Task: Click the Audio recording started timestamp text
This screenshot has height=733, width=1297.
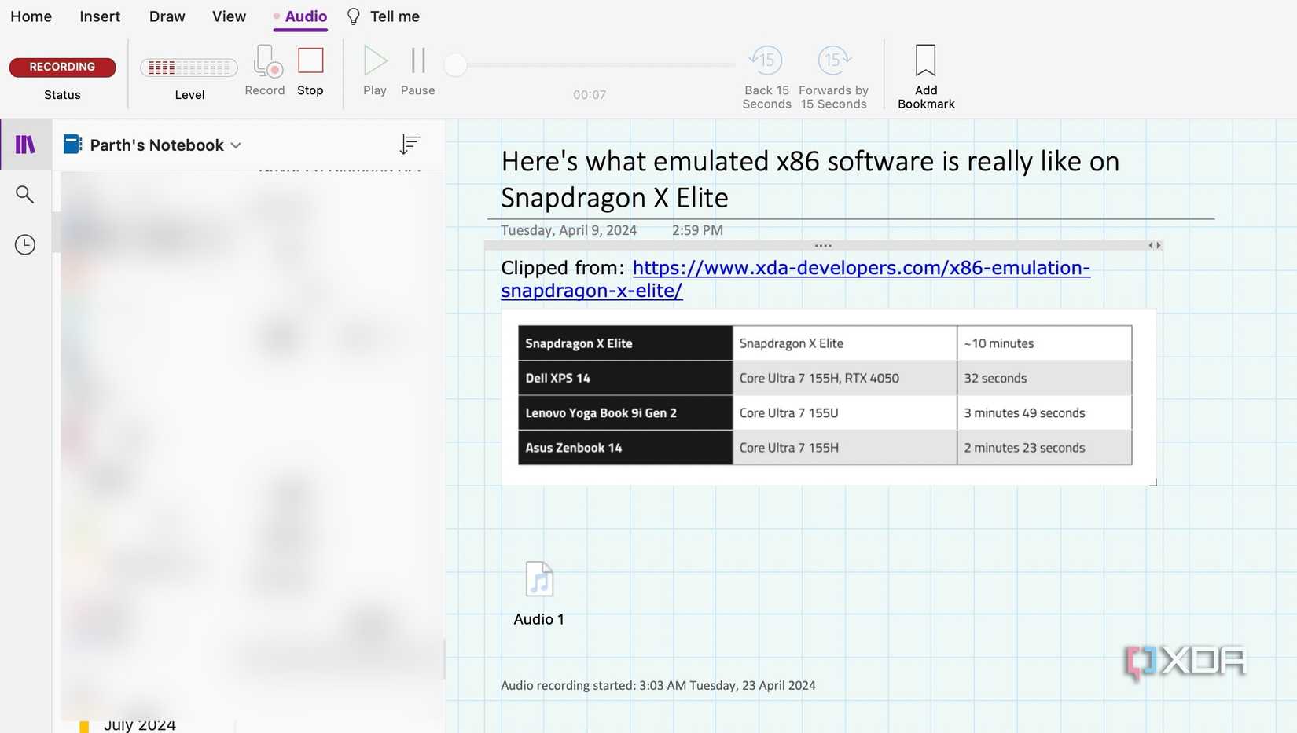Action: [x=658, y=685]
